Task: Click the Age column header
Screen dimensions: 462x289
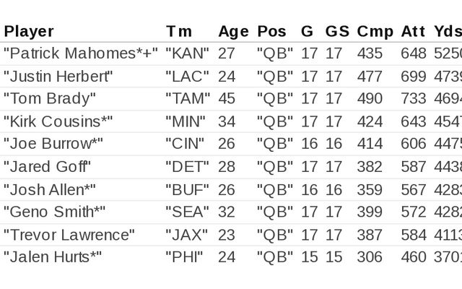Action: coord(233,32)
